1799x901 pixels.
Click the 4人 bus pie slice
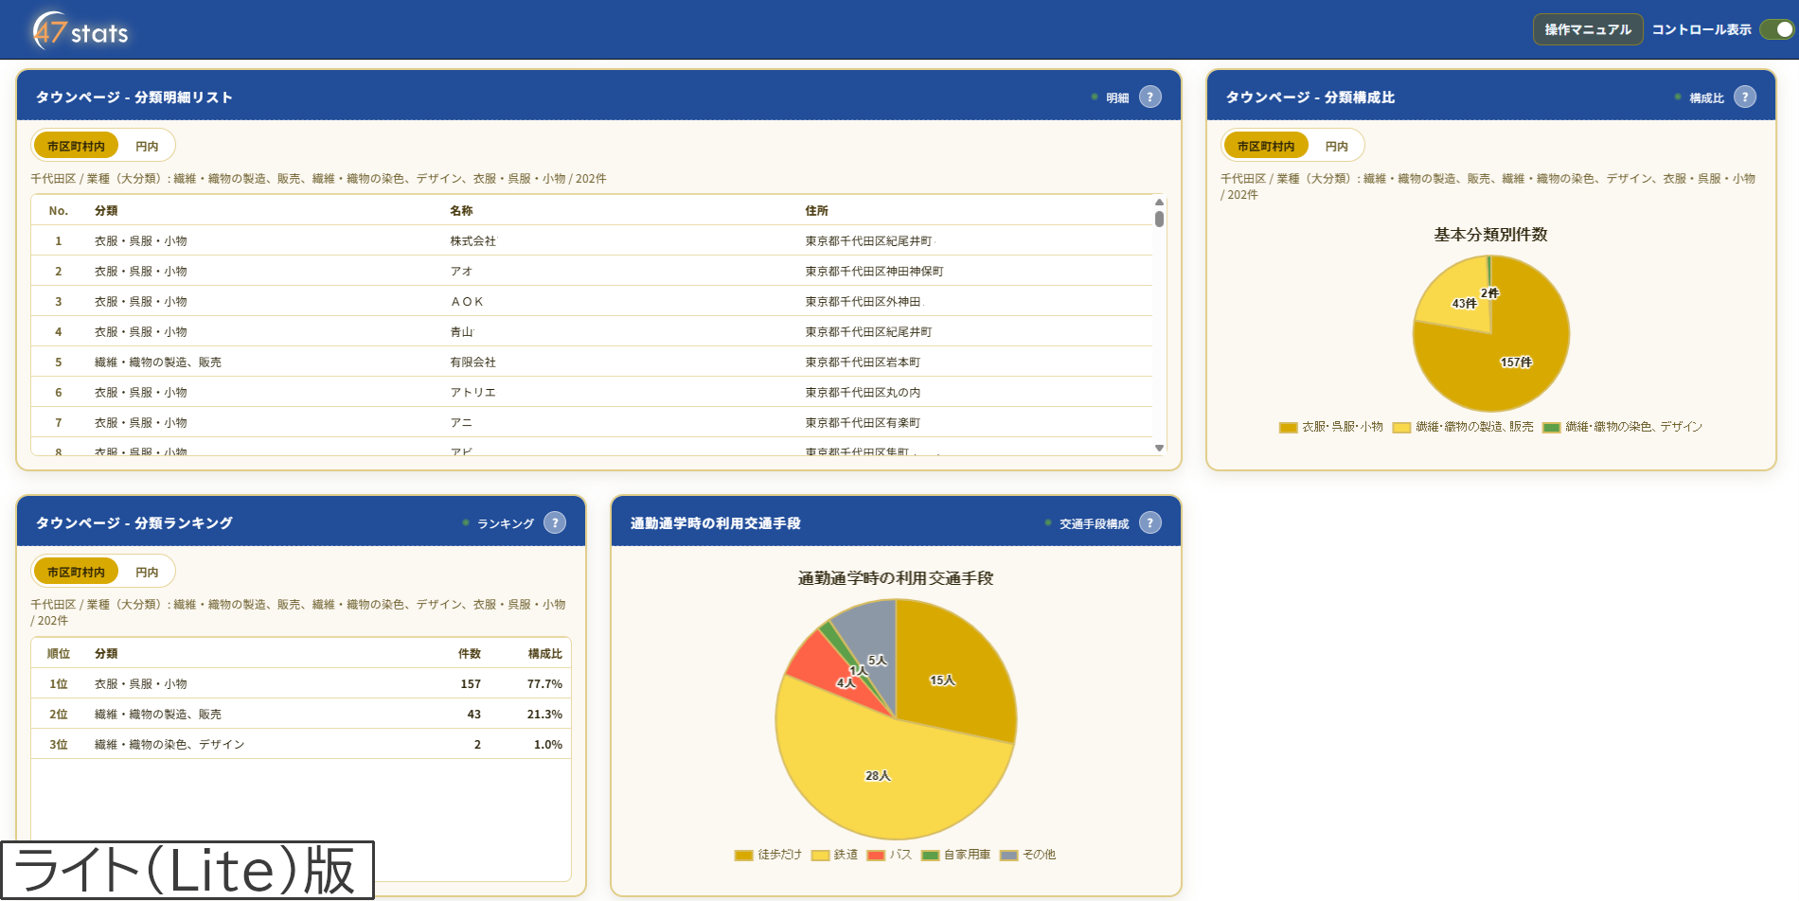(826, 665)
